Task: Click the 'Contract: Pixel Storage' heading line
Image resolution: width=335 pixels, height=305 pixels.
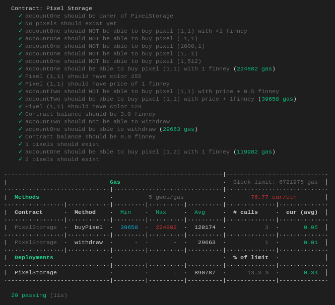Action: (x=51, y=9)
